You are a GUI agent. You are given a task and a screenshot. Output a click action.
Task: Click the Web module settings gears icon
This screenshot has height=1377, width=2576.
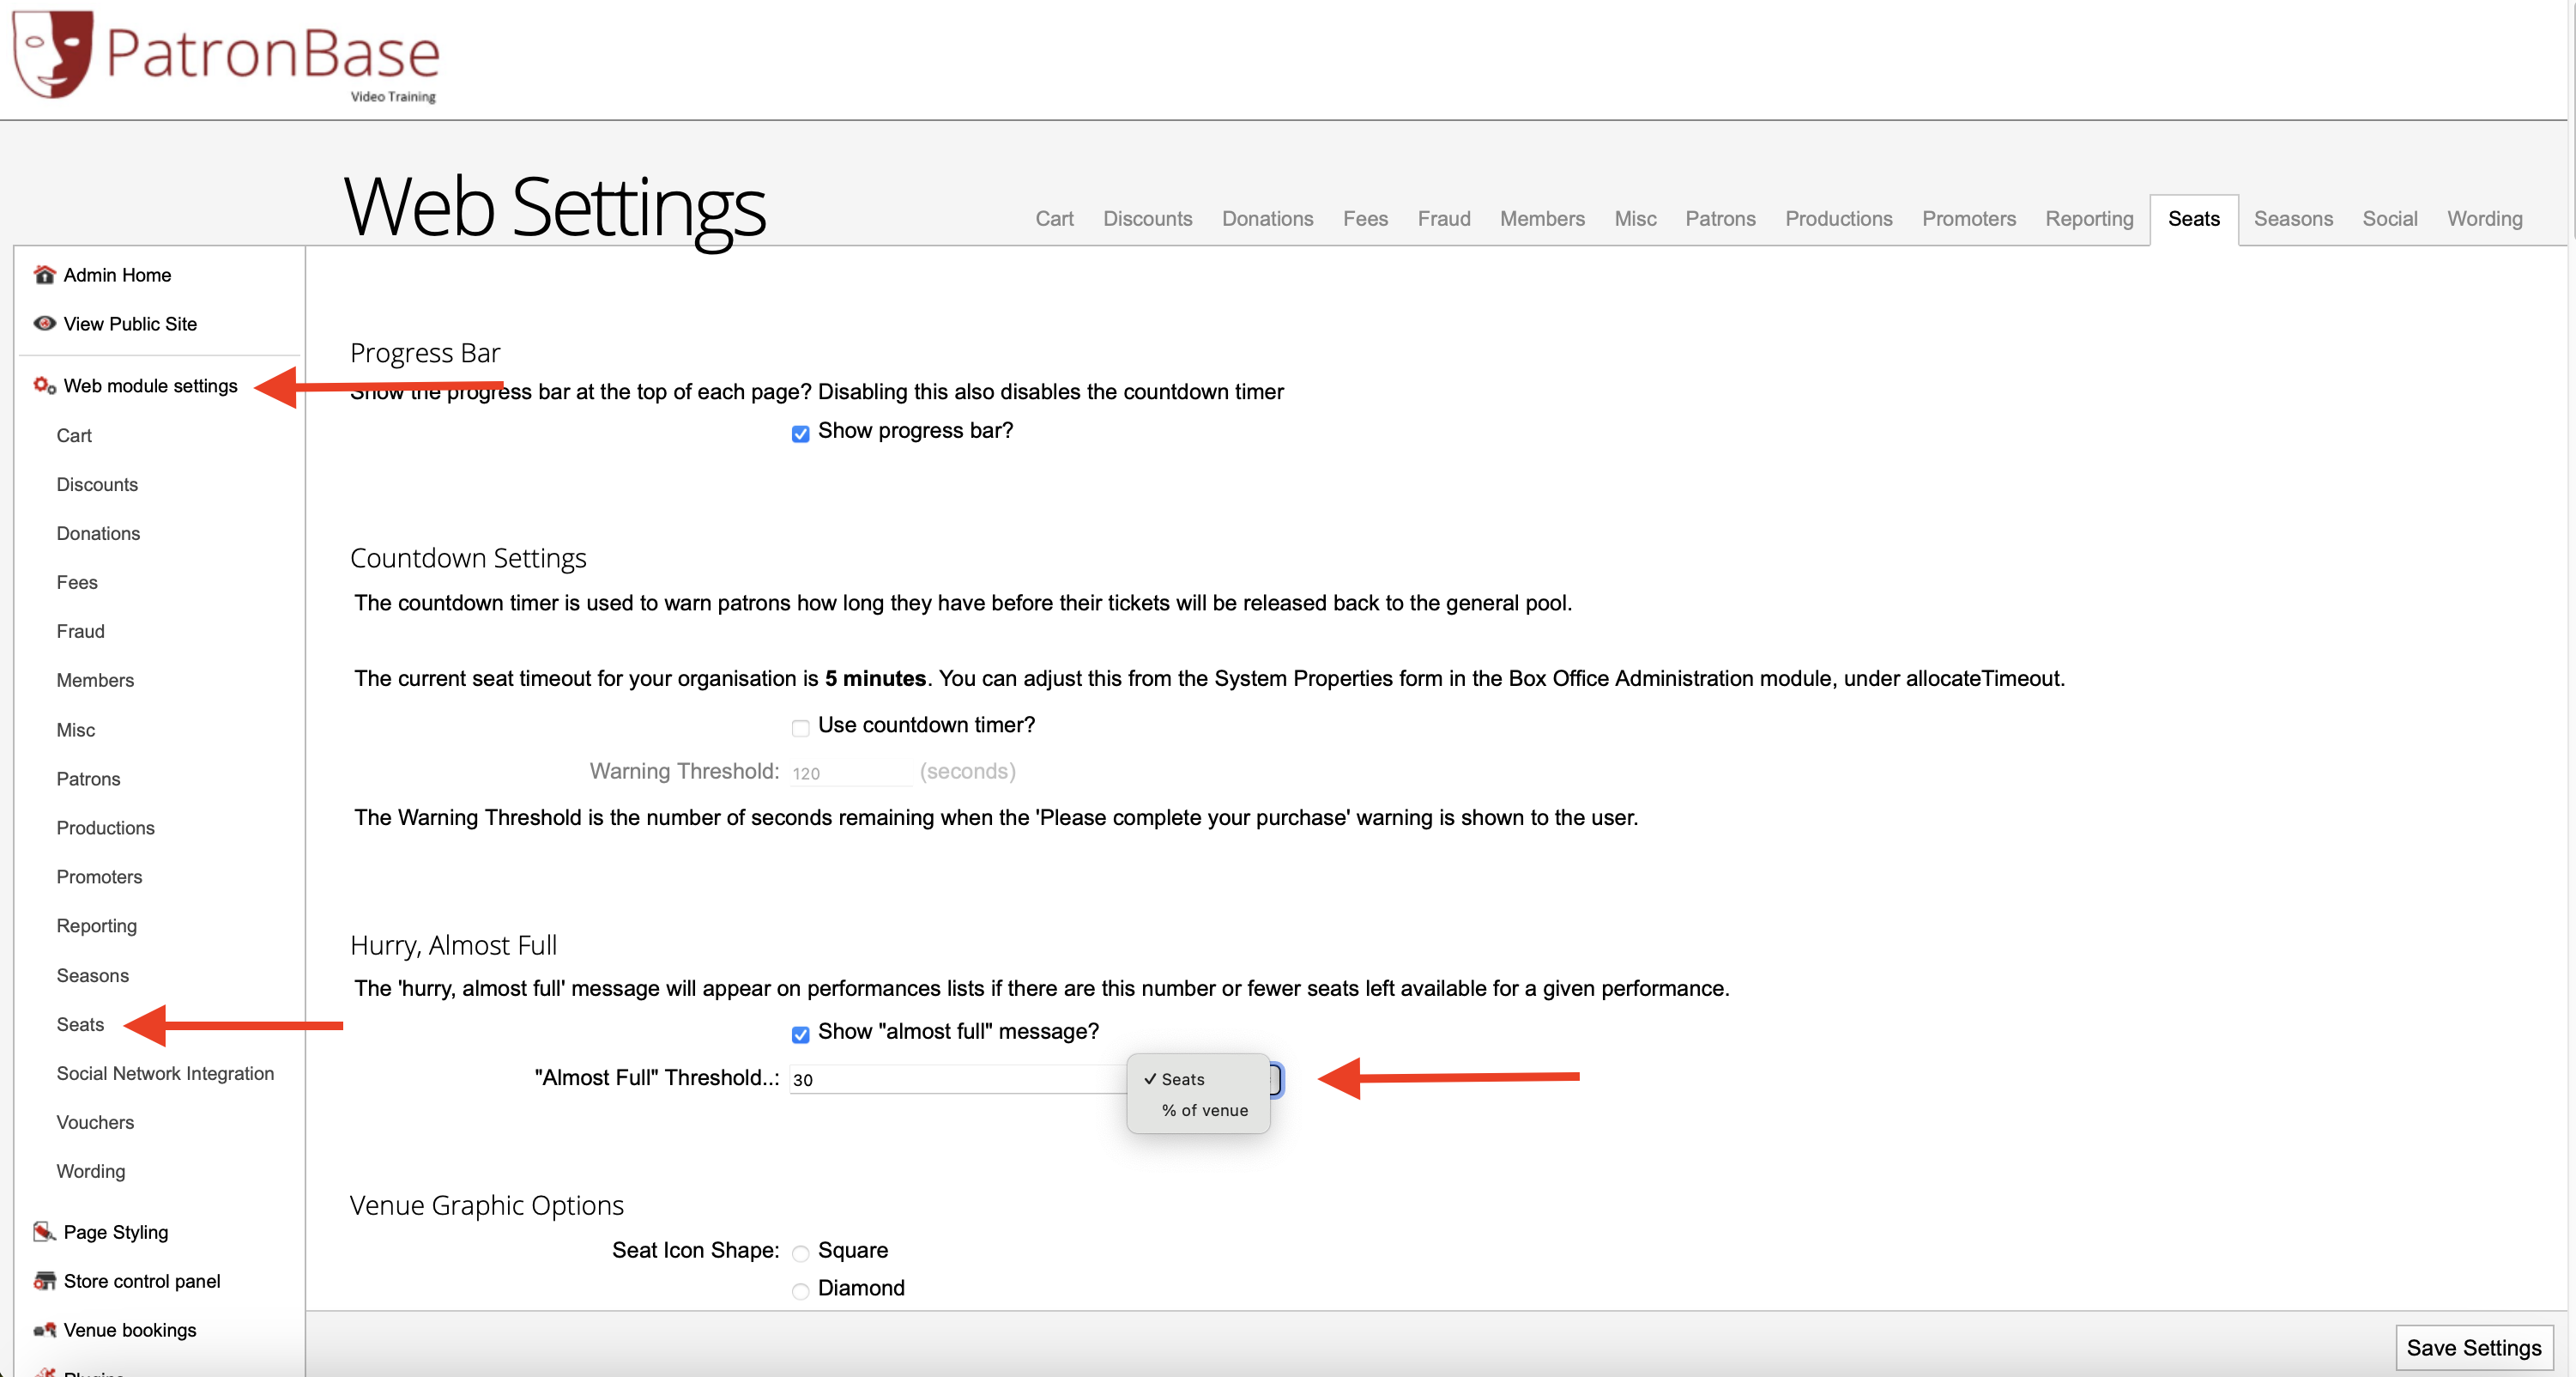[x=44, y=385]
